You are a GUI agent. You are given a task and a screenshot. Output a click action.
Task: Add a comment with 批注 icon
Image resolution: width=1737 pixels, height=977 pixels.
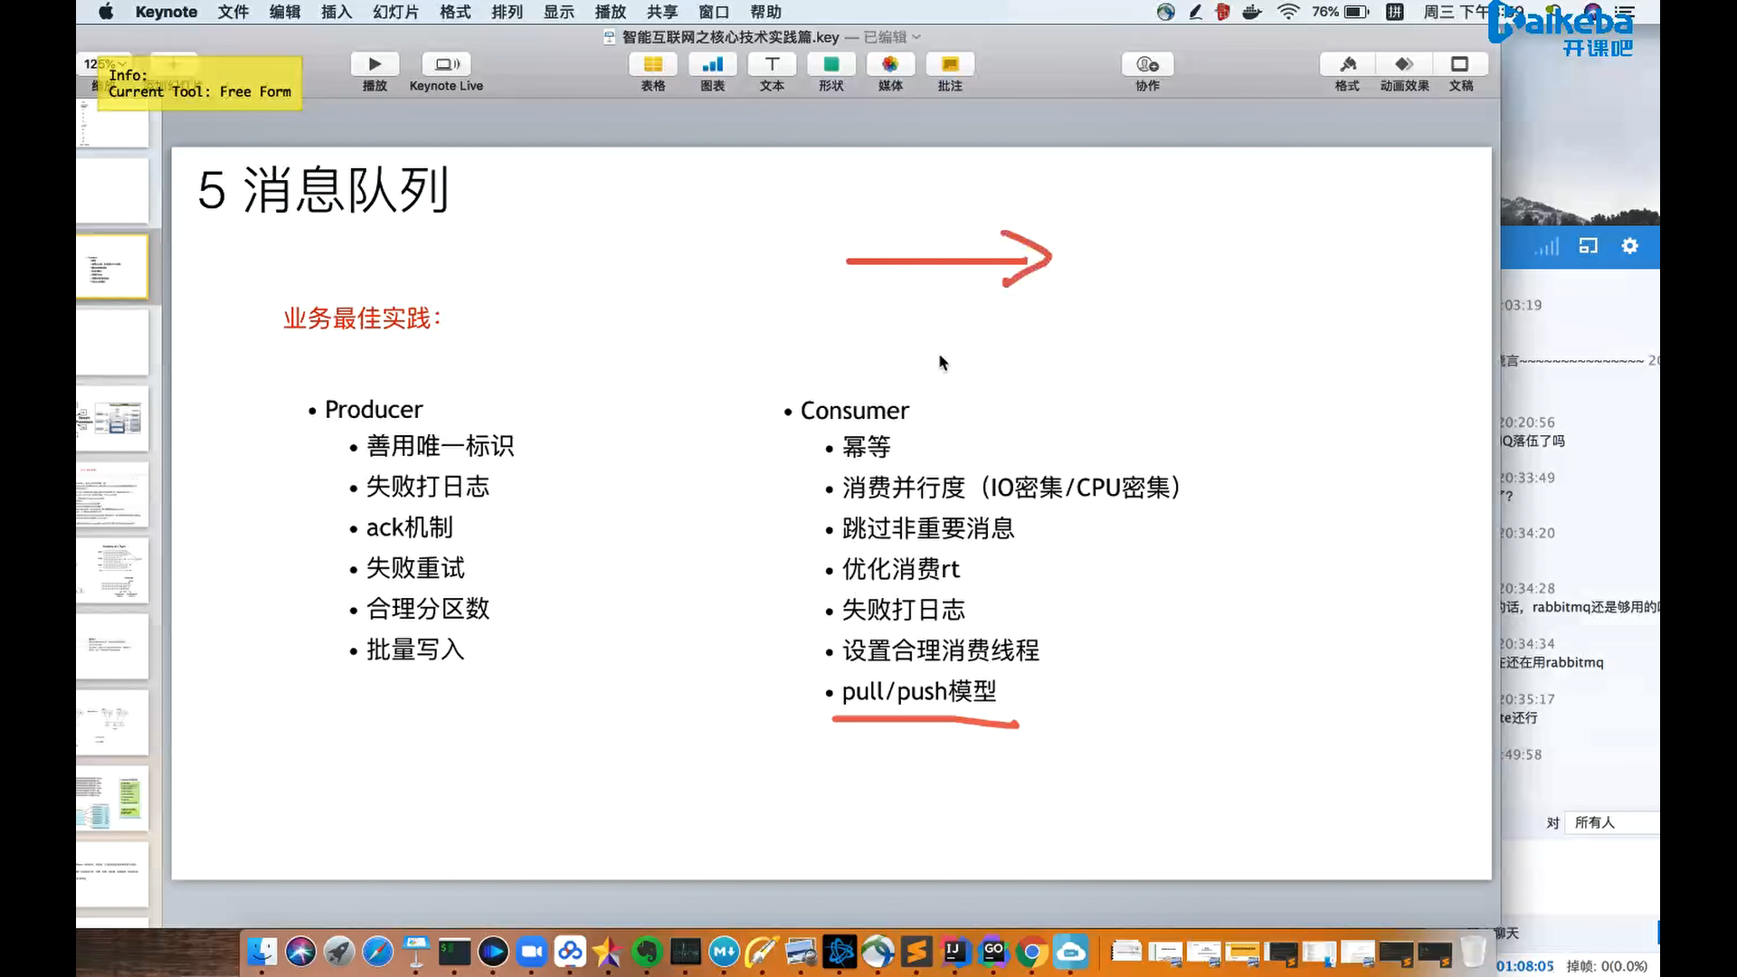point(950,64)
